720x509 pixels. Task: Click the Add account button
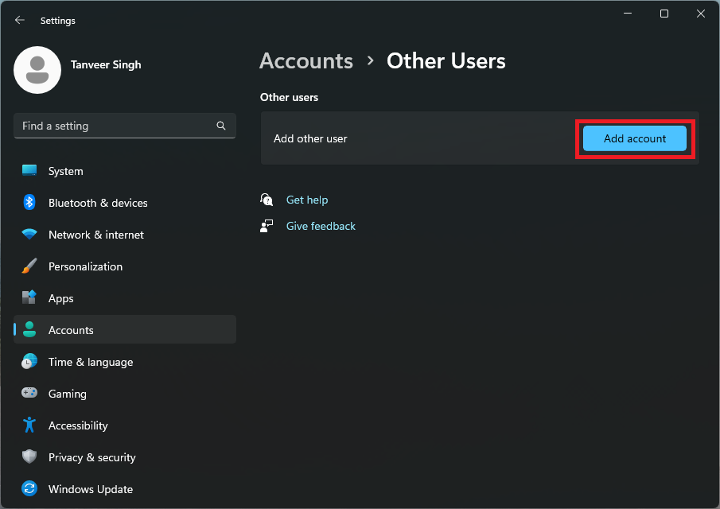634,138
